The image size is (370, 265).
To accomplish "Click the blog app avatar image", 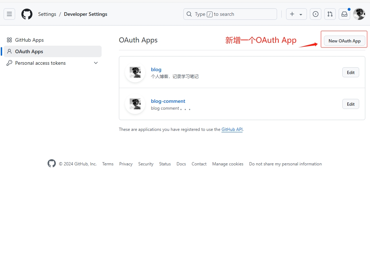I will [135, 72].
